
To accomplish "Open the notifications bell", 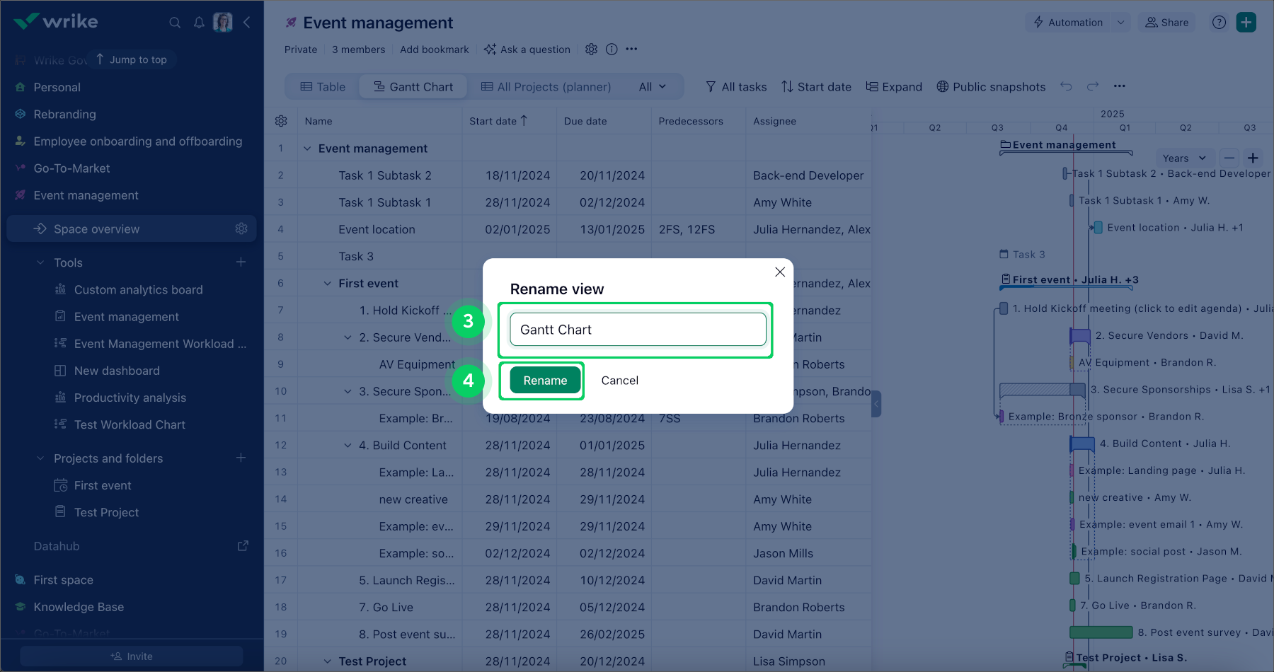I will [199, 23].
